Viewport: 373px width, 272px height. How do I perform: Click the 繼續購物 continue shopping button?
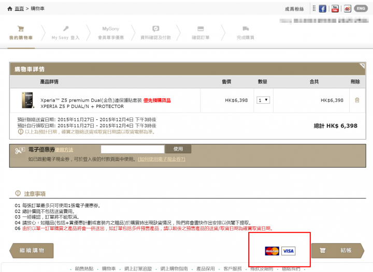32,251
